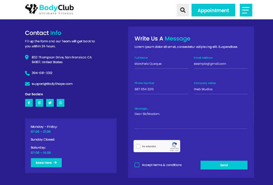Open the WhatsApp social icon
This screenshot has height=185, width=273.
[60, 103]
